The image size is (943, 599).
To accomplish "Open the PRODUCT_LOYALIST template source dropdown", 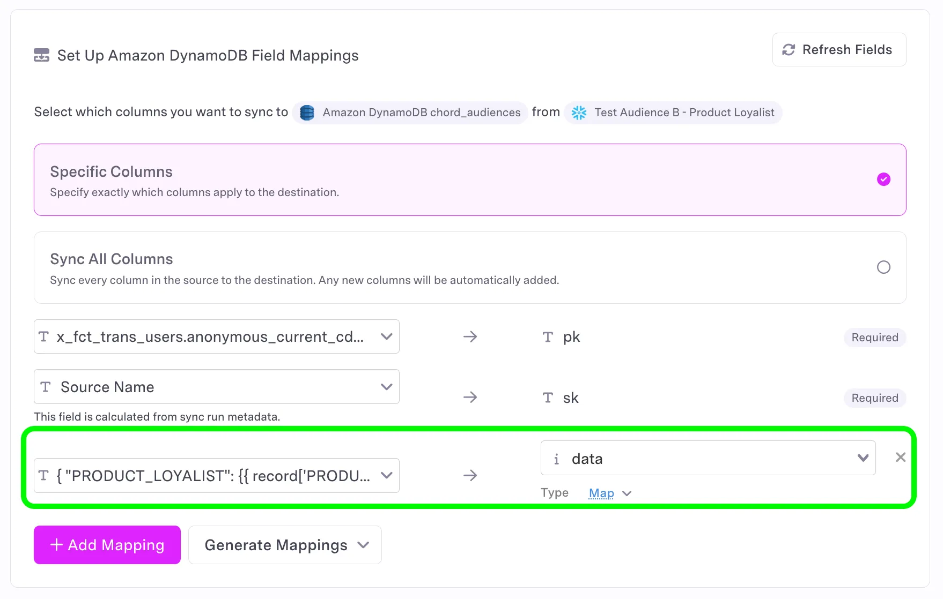I will [x=217, y=476].
